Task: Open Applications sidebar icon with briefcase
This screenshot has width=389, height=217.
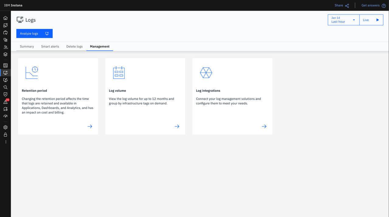Action: [x=5, y=32]
